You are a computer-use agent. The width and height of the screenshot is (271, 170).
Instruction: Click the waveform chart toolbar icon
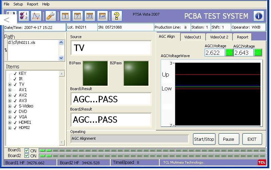[x=36, y=16]
